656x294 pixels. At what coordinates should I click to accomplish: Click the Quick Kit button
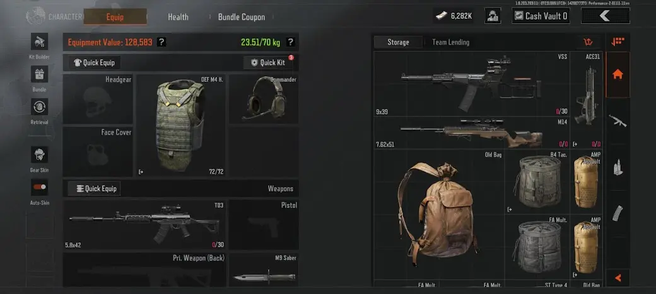268,63
